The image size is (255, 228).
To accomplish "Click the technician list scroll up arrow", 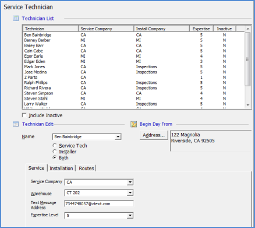I will click(x=248, y=29).
